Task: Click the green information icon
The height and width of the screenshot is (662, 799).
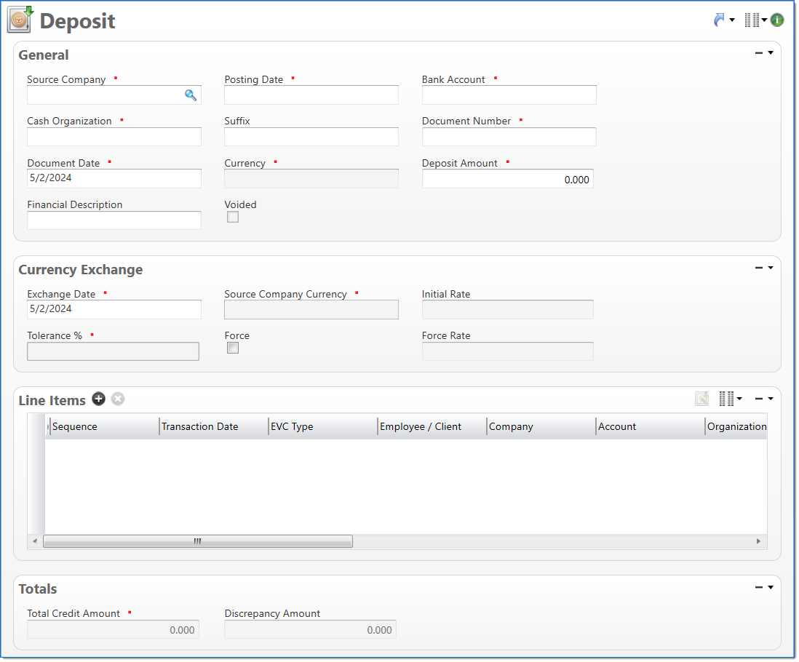Action: 777,20
